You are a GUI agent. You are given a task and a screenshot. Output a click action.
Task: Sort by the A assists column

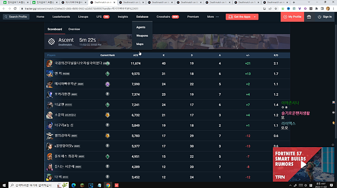click(x=219, y=55)
